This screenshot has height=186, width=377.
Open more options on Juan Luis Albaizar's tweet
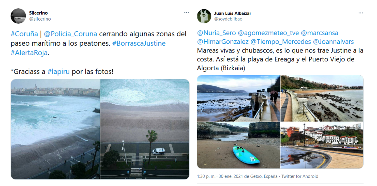click(361, 13)
